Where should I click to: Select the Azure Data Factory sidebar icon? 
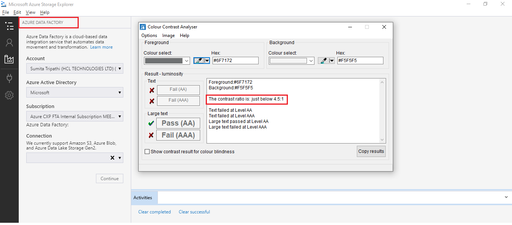pyautogui.click(x=9, y=59)
